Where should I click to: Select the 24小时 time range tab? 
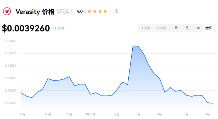[x=161, y=28]
